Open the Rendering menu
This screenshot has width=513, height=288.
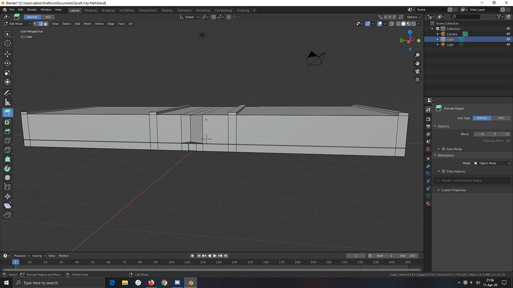[x=203, y=9]
